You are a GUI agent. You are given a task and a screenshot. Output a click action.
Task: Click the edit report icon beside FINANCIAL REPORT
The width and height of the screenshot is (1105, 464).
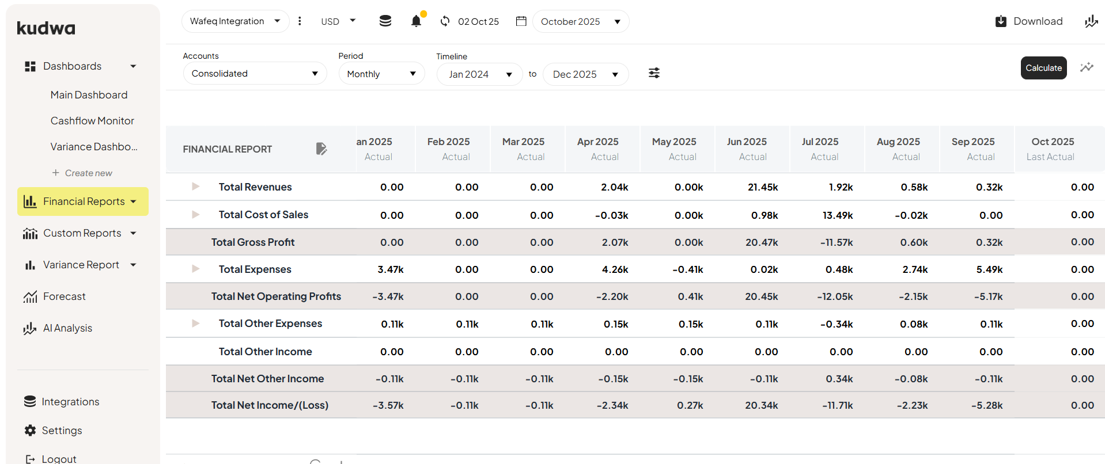(321, 149)
